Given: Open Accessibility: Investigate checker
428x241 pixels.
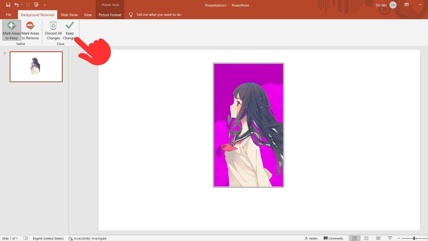Looking at the screenshot, I should tap(87, 238).
